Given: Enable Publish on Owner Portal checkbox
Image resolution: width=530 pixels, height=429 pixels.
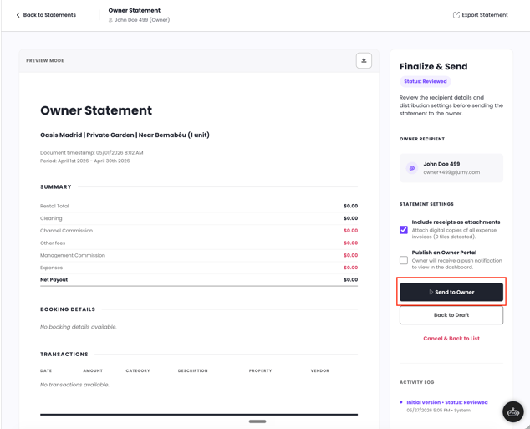Looking at the screenshot, I should (404, 260).
